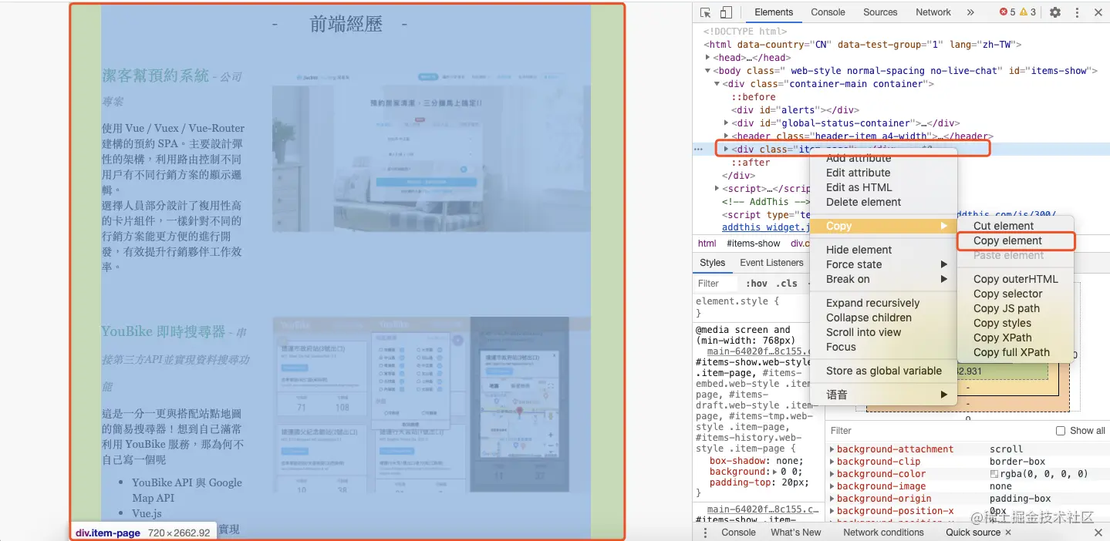Open the 语音 submenu
Viewport: 1110px width, 541px height.
tap(883, 395)
